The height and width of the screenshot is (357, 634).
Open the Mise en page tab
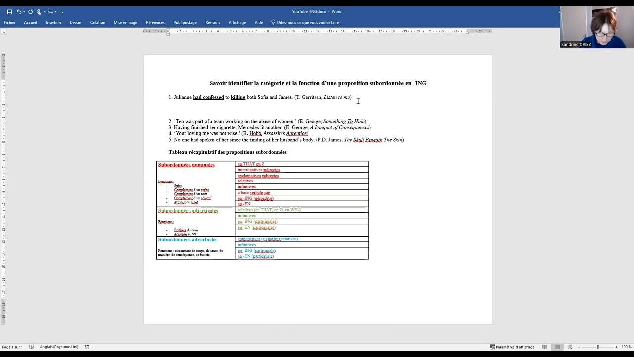click(125, 23)
